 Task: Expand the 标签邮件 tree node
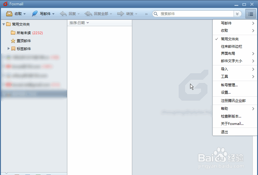(9, 49)
